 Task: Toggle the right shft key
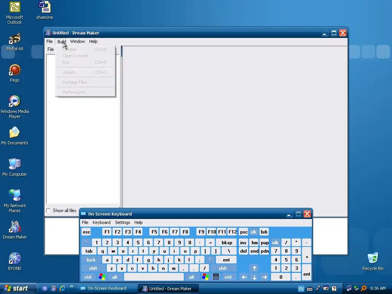(x=223, y=268)
